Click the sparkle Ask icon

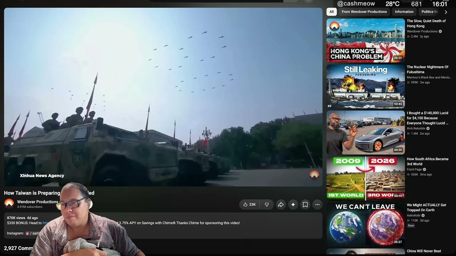pos(293,204)
